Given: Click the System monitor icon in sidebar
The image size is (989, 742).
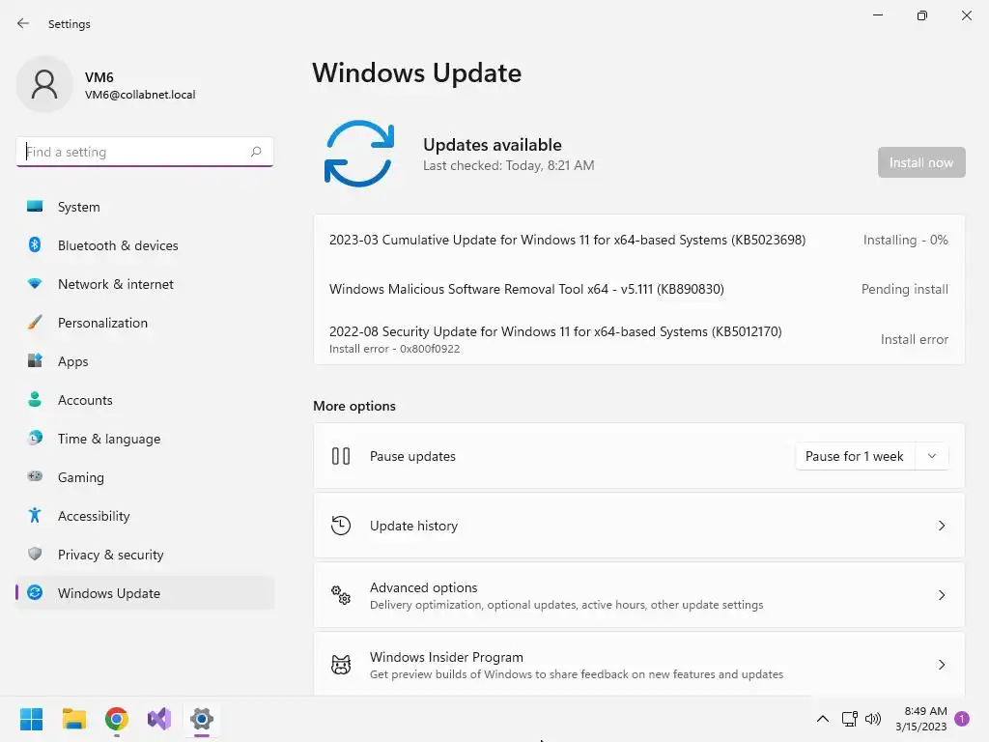Looking at the screenshot, I should (x=35, y=207).
